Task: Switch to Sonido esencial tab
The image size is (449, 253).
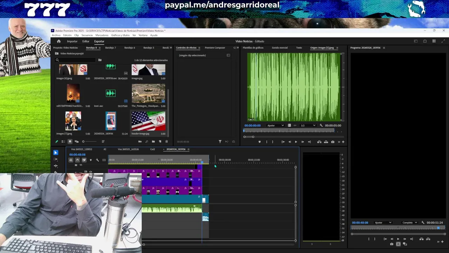Action: [x=280, y=48]
